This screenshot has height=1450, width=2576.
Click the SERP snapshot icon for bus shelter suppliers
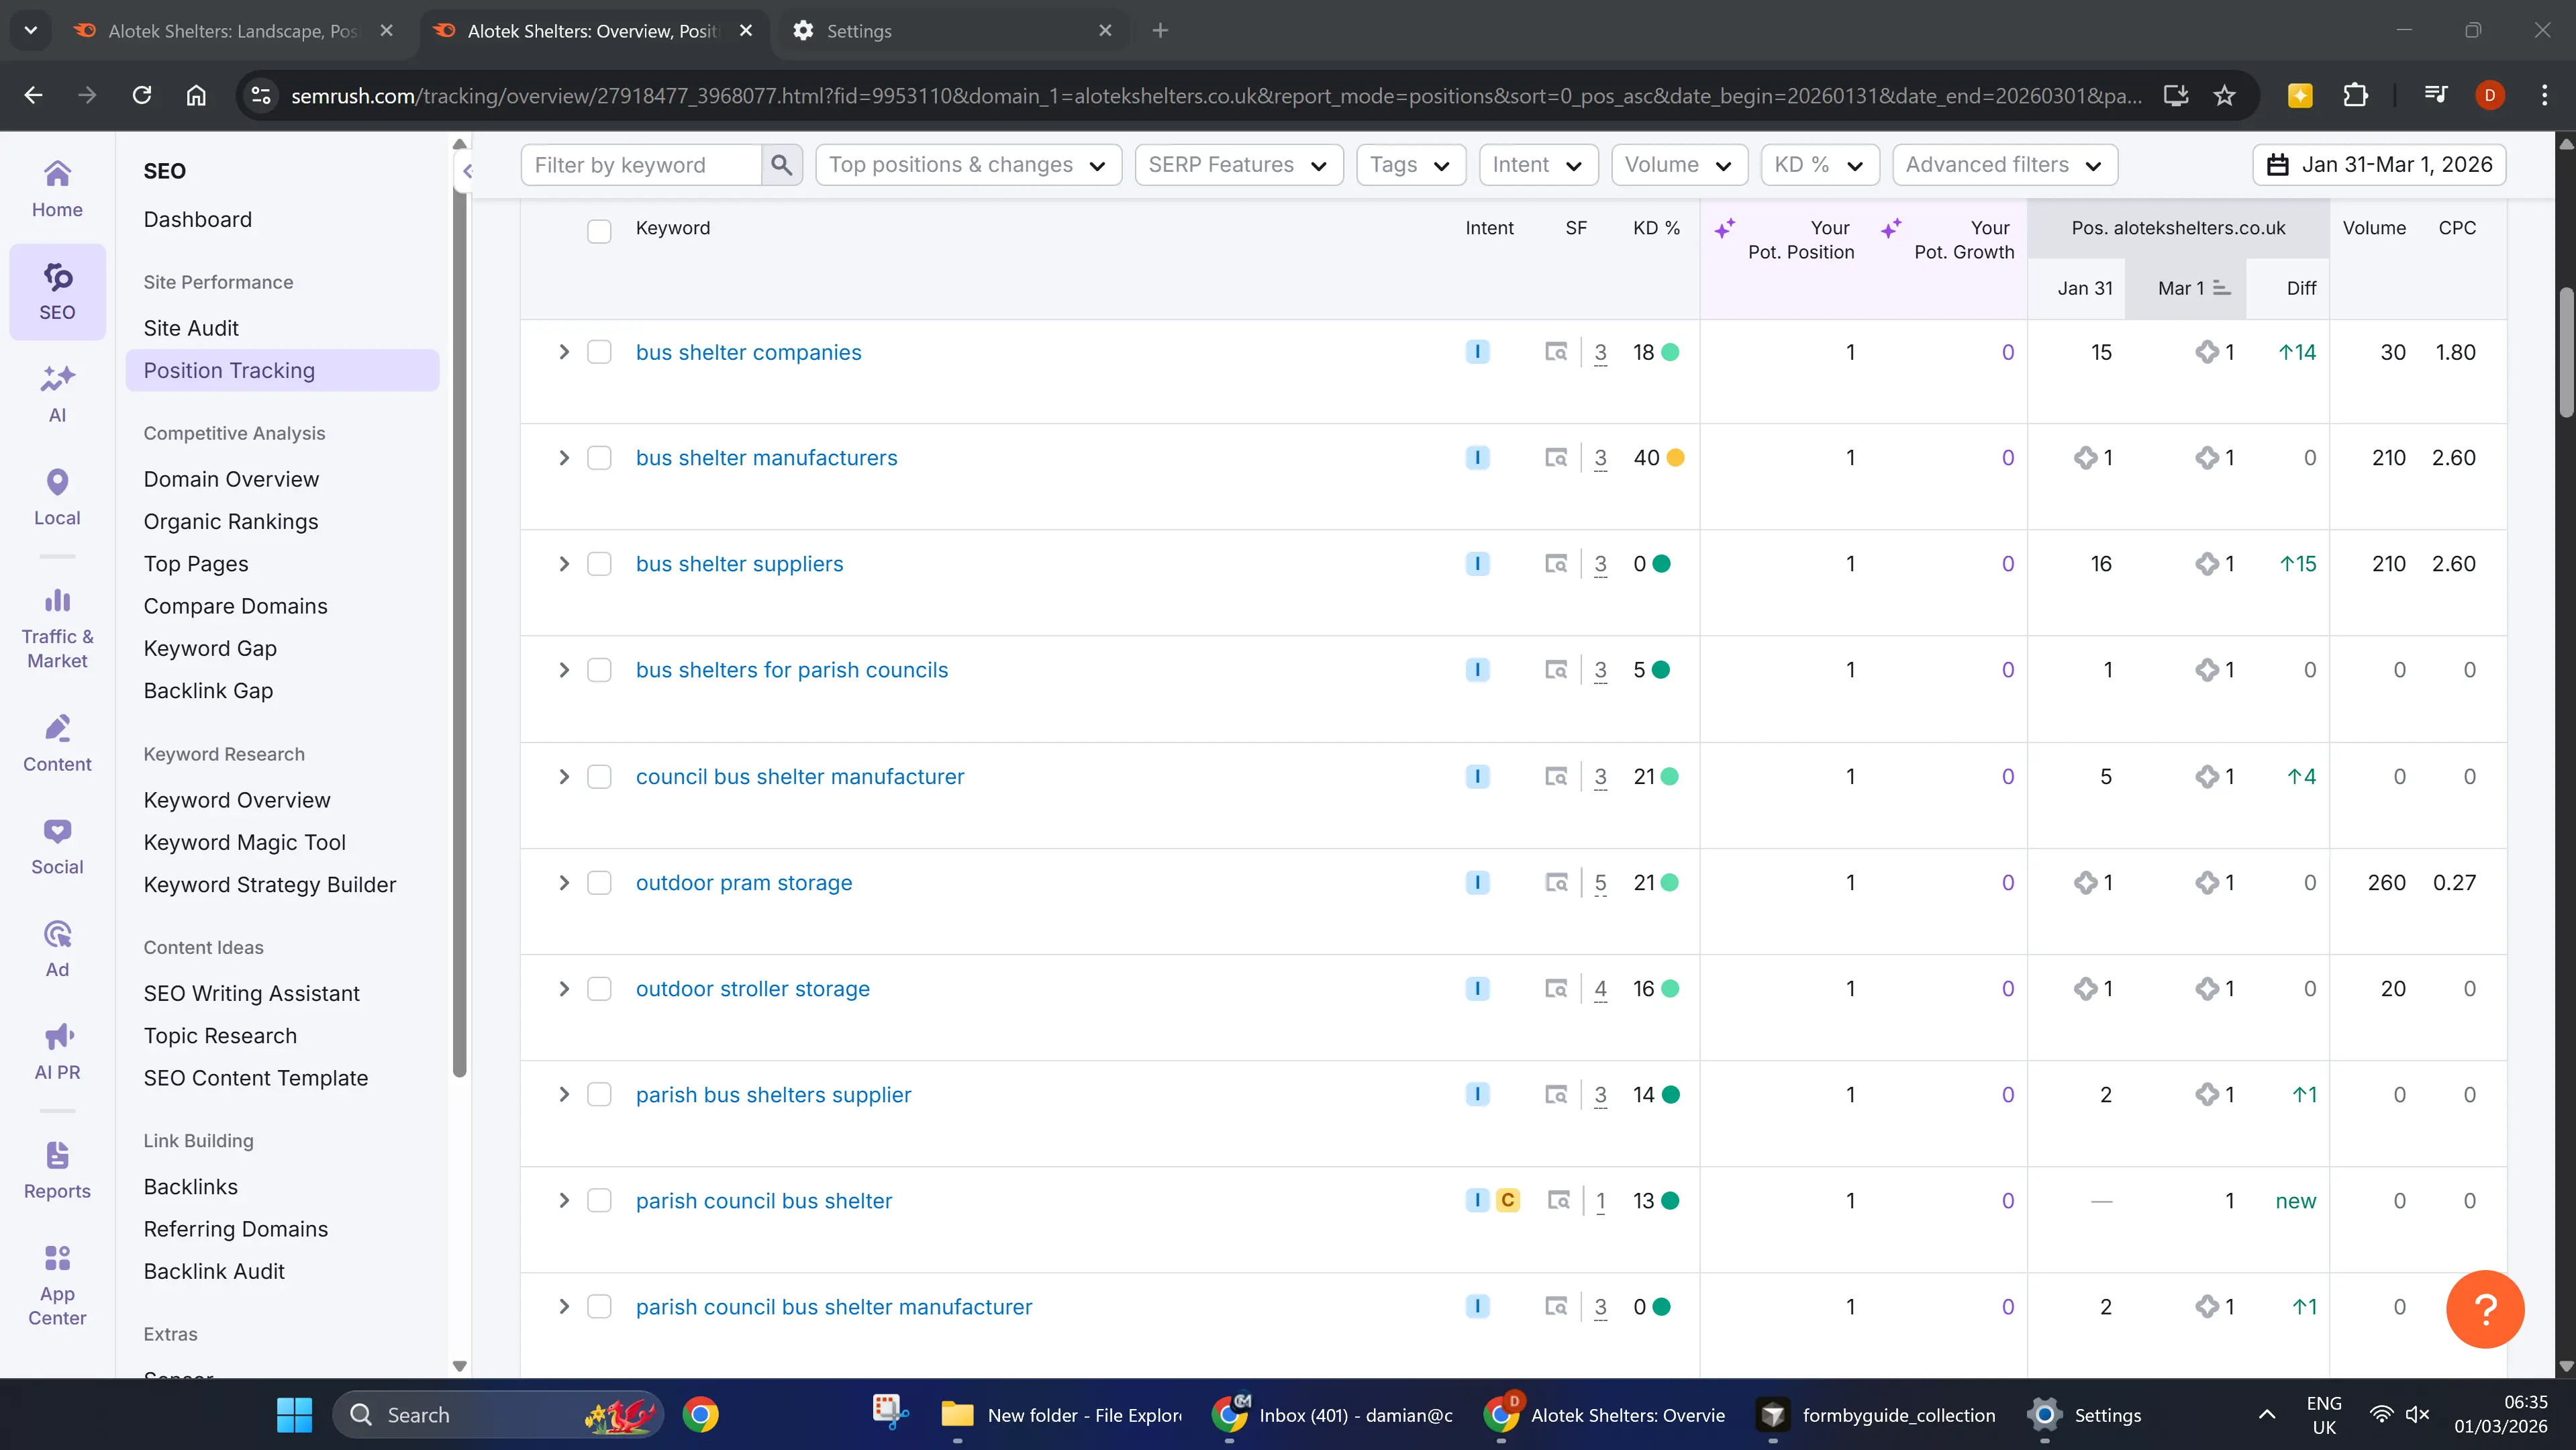(x=1556, y=563)
